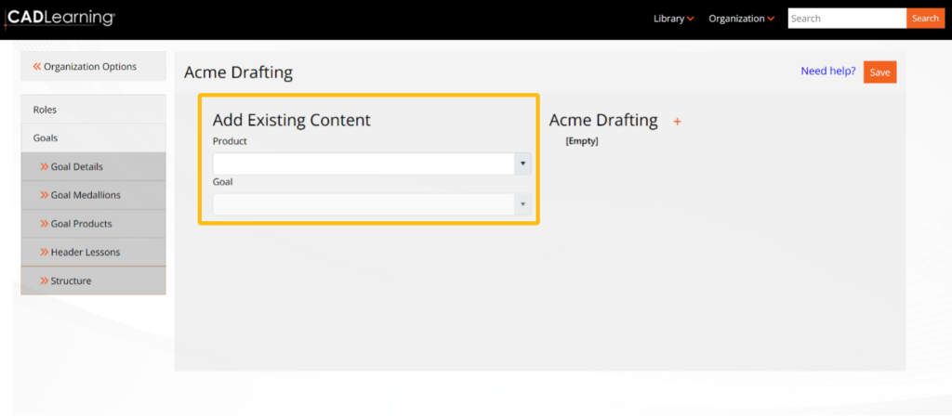Open the Goal dropdown arrow
Viewport: 952px width, 418px height.
522,204
